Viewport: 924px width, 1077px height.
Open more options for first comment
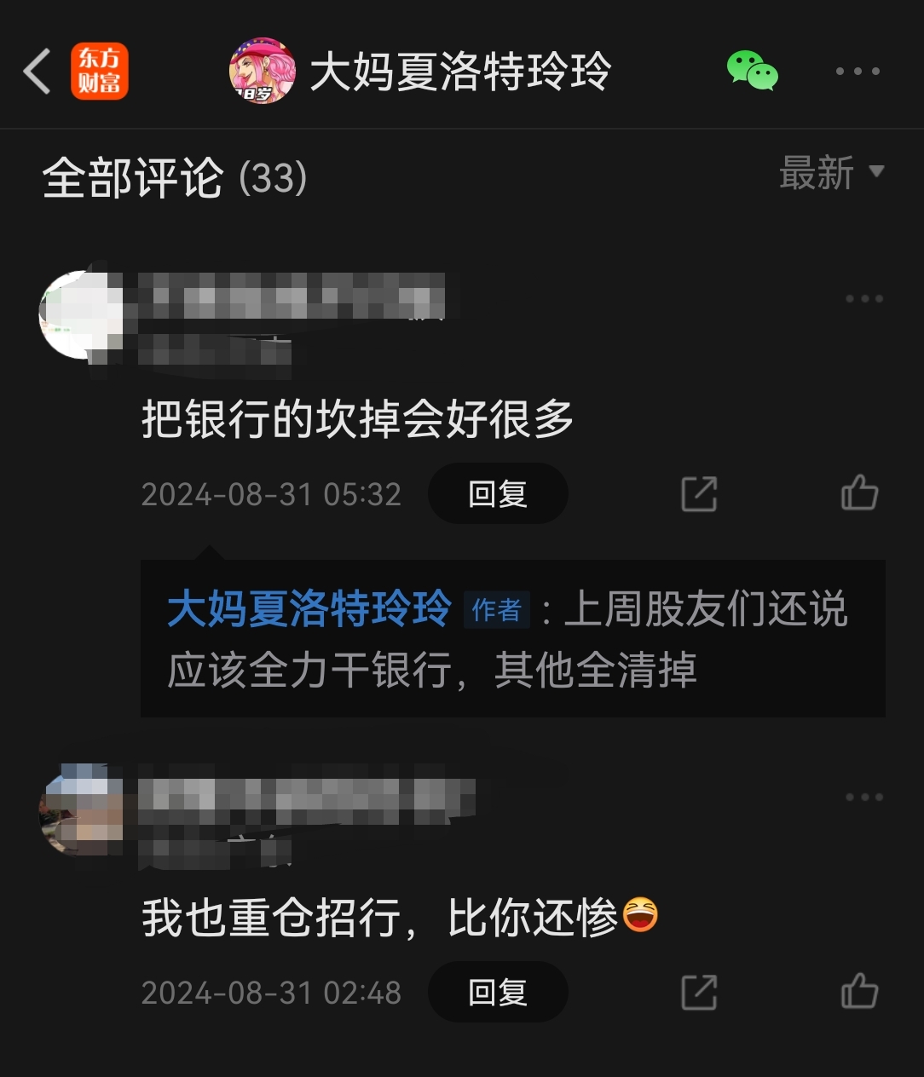click(864, 298)
